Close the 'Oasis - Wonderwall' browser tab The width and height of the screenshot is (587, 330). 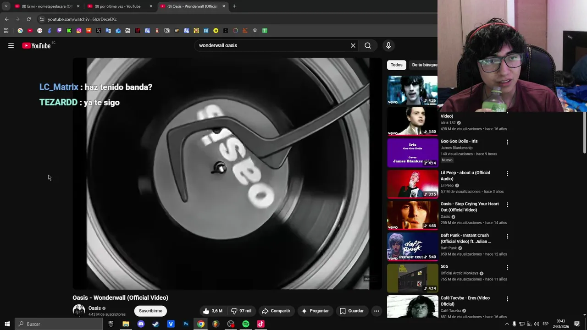[x=224, y=6]
